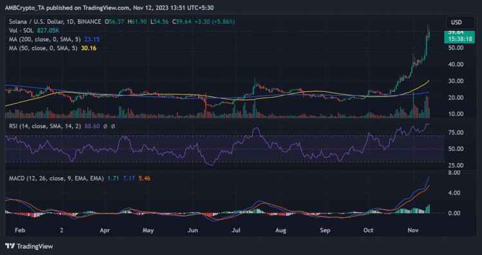Click the TradingView logo at bottom left
Image resolution: width=482 pixels, height=255 pixels.
(x=29, y=246)
